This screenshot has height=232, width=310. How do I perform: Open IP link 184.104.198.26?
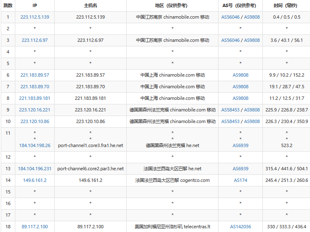(x=35, y=145)
